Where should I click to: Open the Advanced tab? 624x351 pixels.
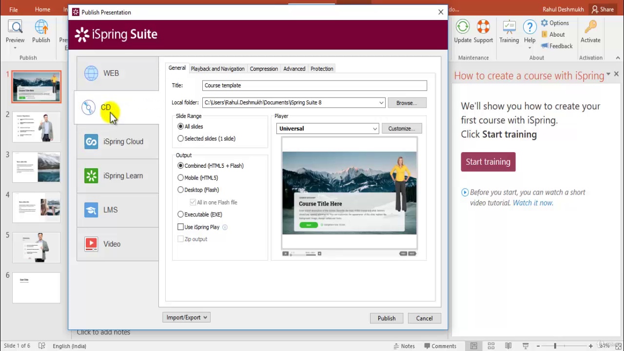point(294,69)
